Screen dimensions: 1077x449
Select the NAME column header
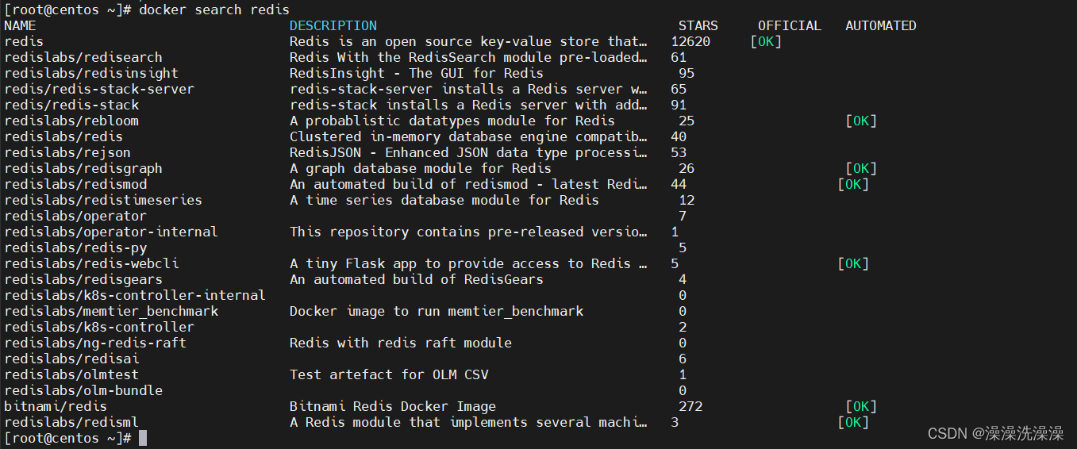tap(20, 25)
